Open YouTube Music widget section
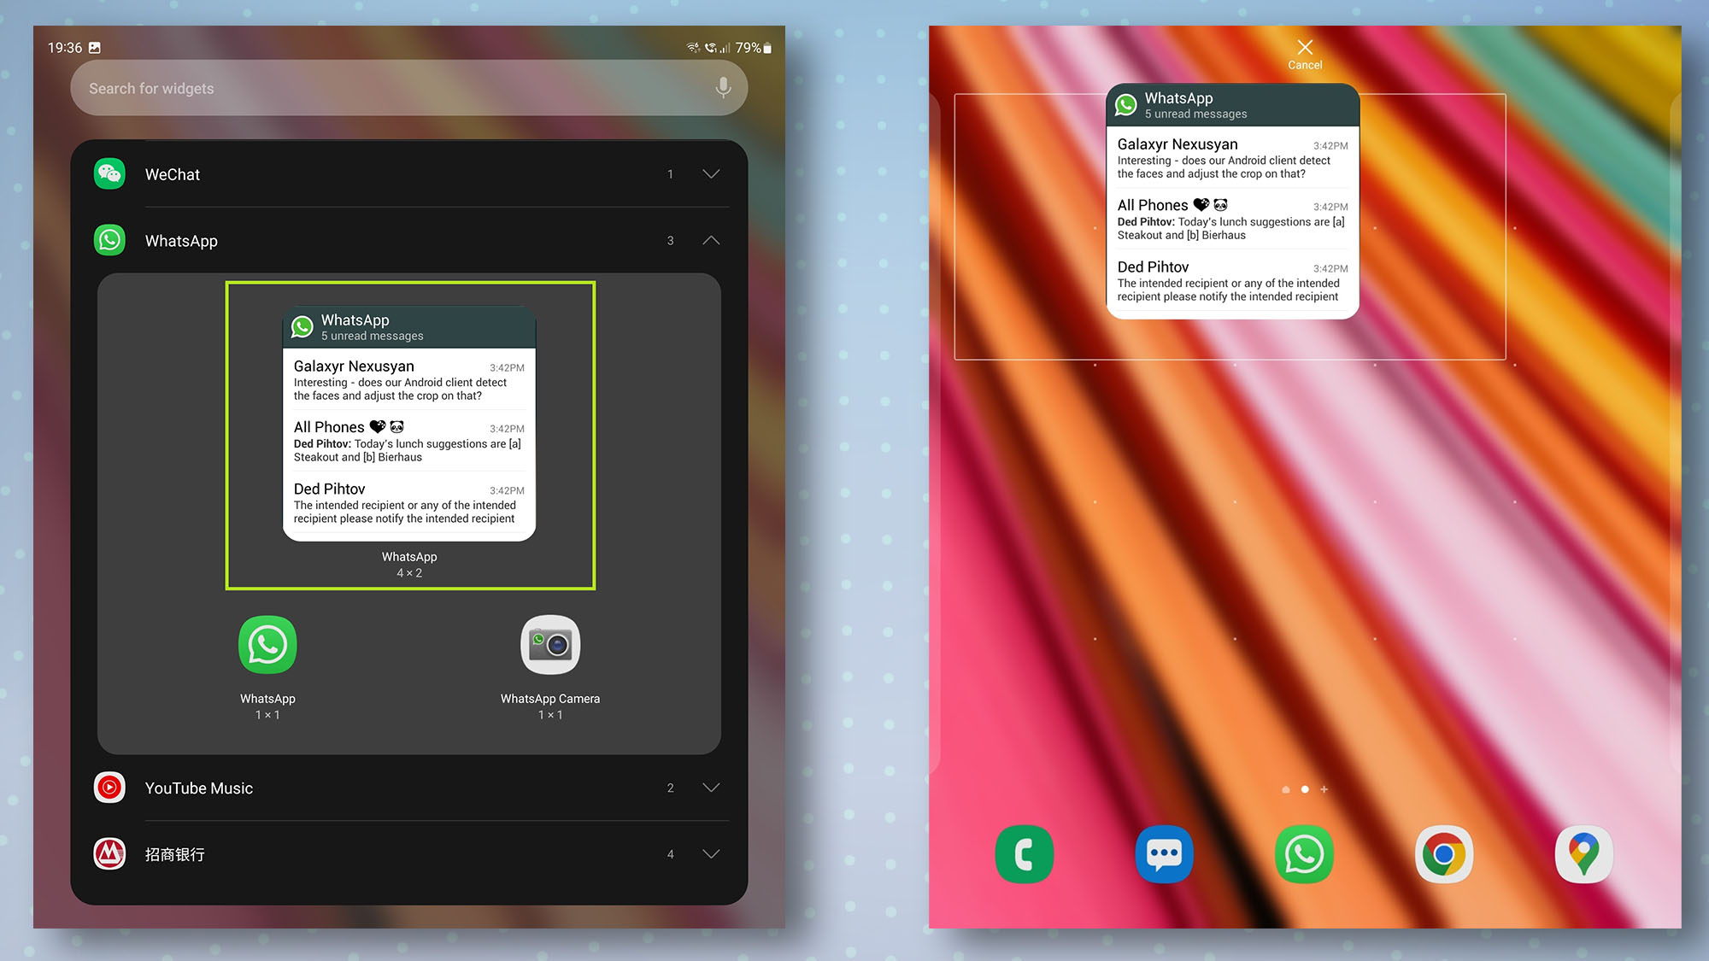This screenshot has height=961, width=1709. (711, 788)
